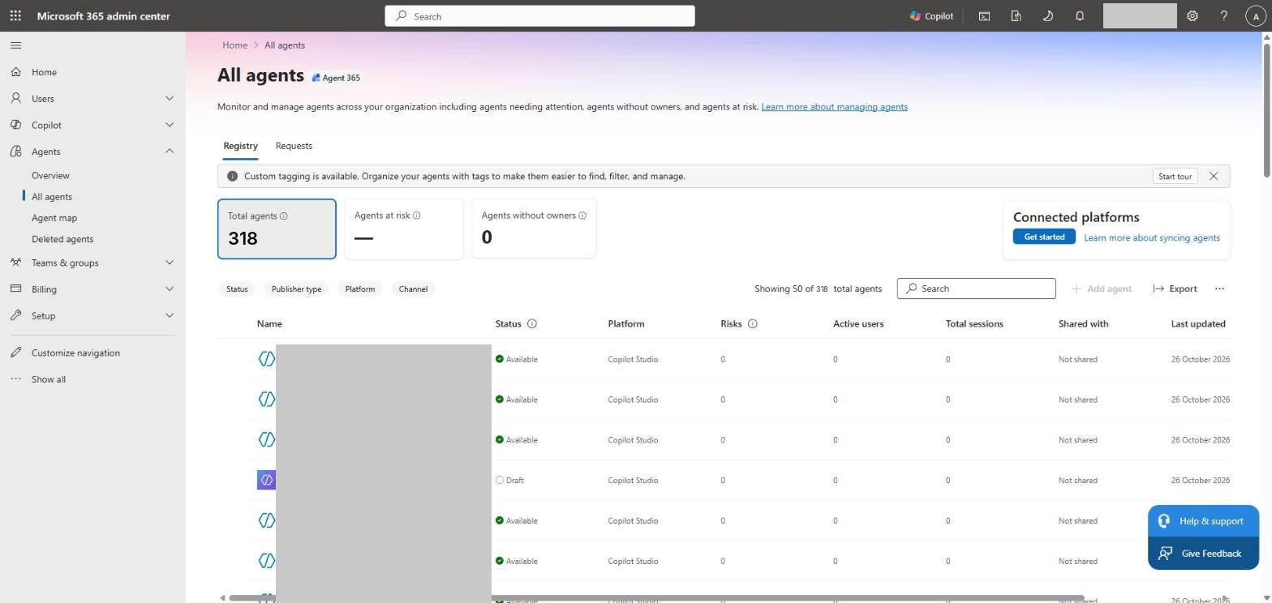Click the purple agent icon in the Draft row
The height and width of the screenshot is (603, 1272).
tap(266, 481)
